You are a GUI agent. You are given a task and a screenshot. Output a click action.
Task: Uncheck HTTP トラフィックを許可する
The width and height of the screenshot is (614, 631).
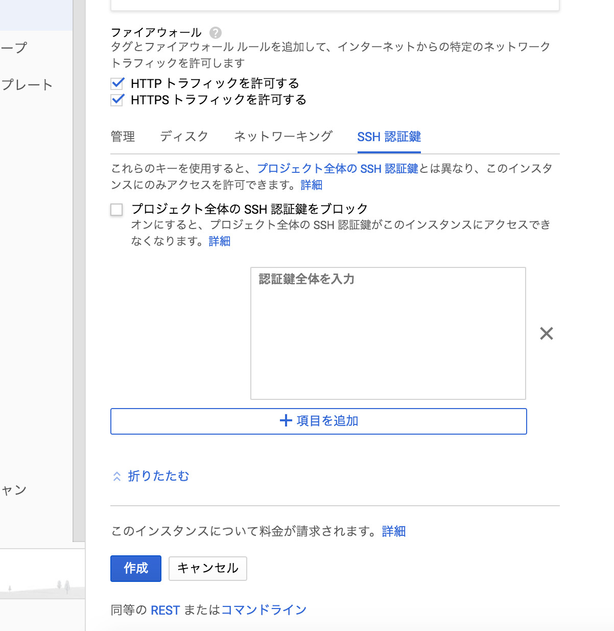click(x=117, y=83)
